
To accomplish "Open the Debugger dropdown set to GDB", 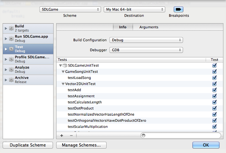I will point(146,50).
